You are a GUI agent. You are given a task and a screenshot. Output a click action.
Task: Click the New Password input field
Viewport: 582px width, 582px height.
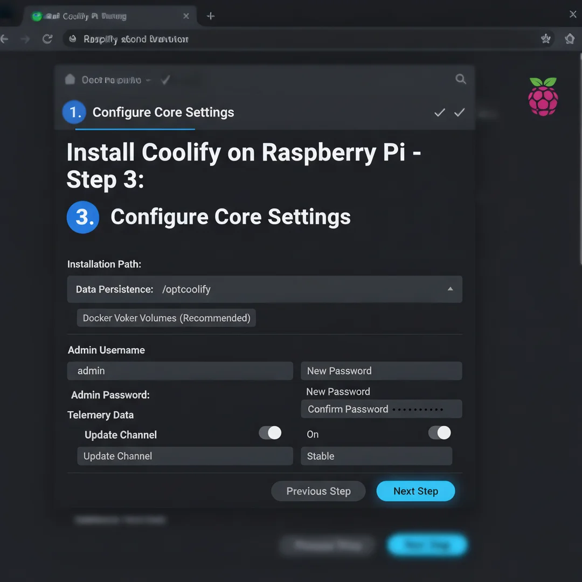tap(381, 371)
